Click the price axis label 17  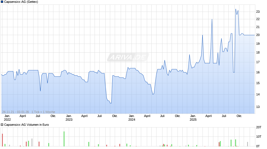tap(258, 62)
